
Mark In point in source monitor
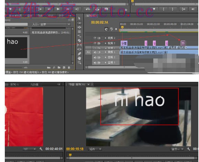(x=20, y=9)
